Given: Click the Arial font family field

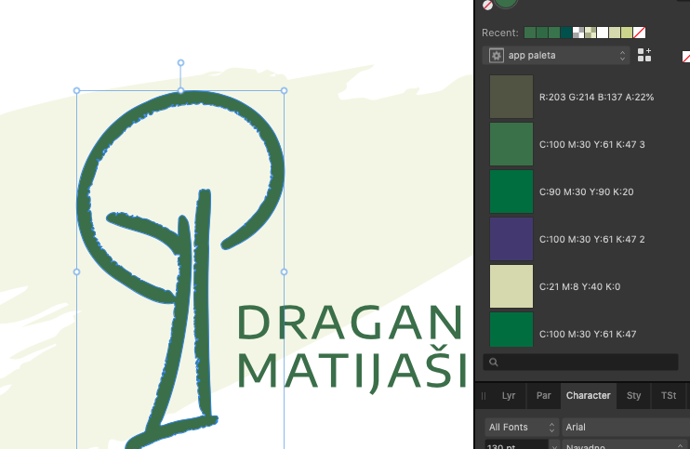Looking at the screenshot, I should tap(626, 427).
